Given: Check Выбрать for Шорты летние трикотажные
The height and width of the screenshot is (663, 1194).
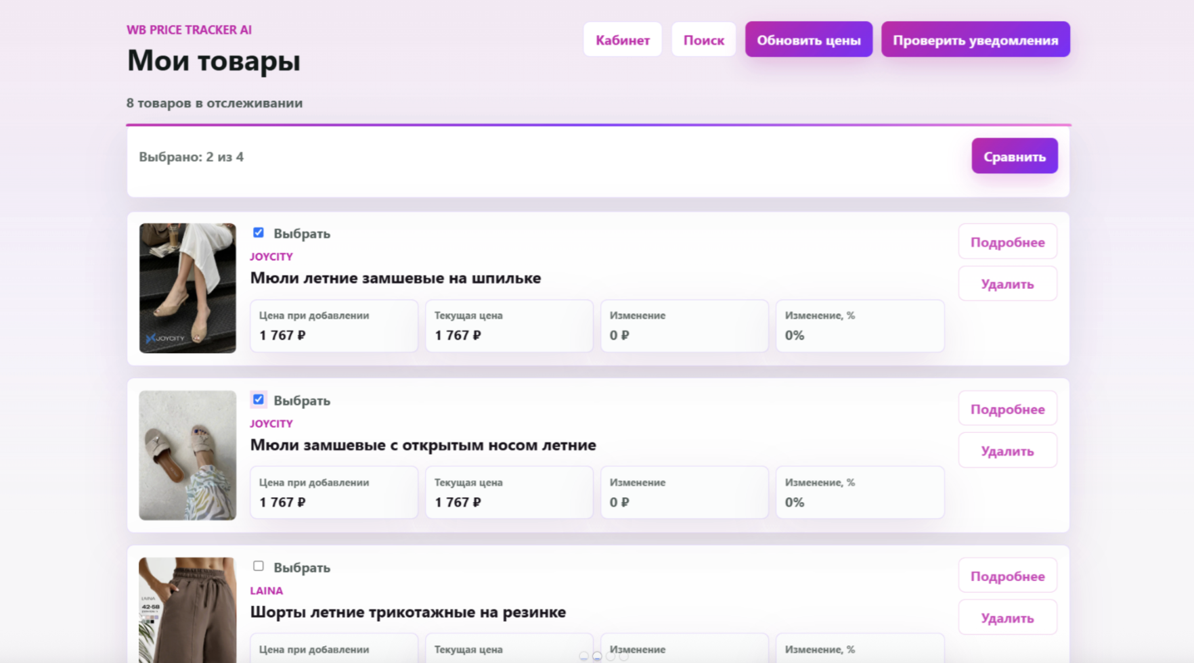Looking at the screenshot, I should pyautogui.click(x=259, y=566).
